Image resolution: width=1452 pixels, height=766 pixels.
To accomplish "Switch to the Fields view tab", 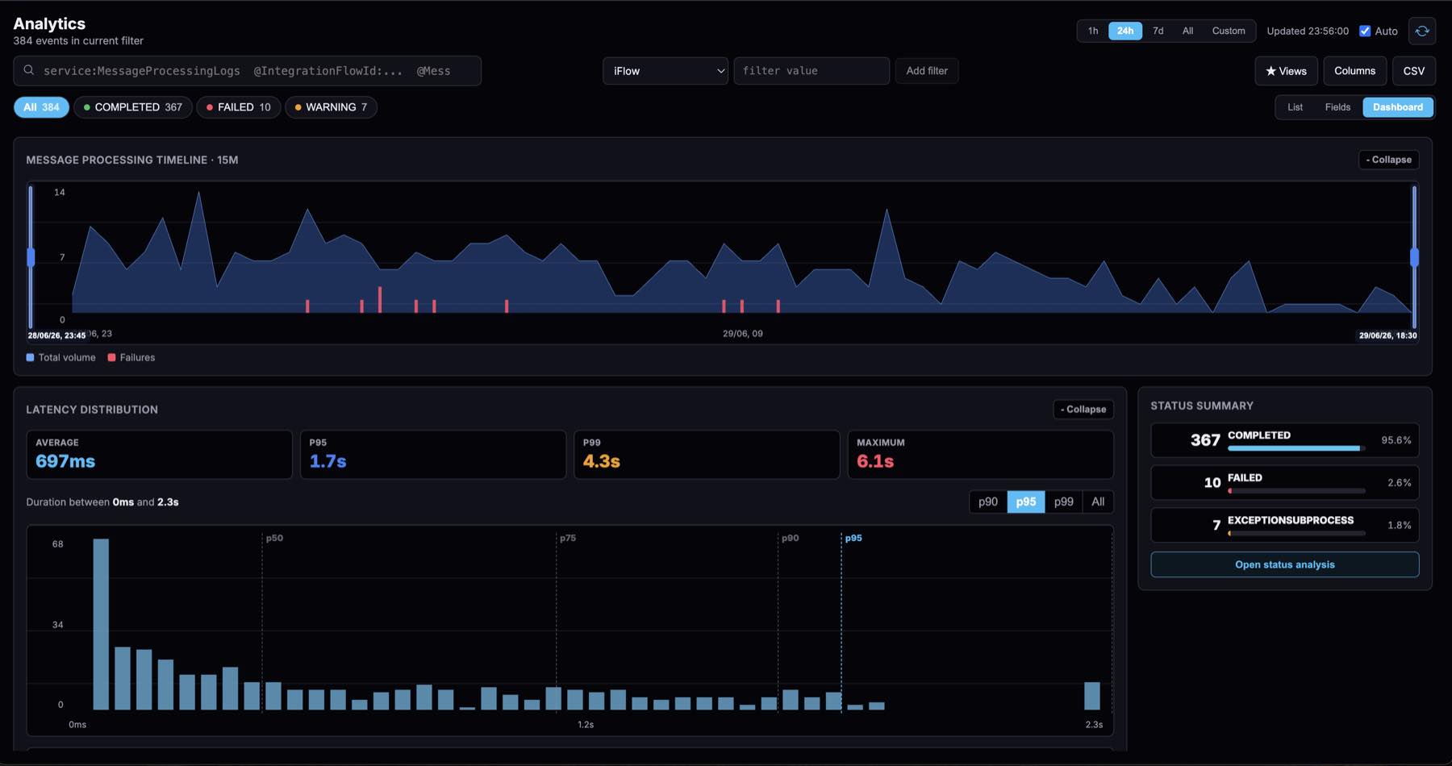I will [x=1337, y=107].
